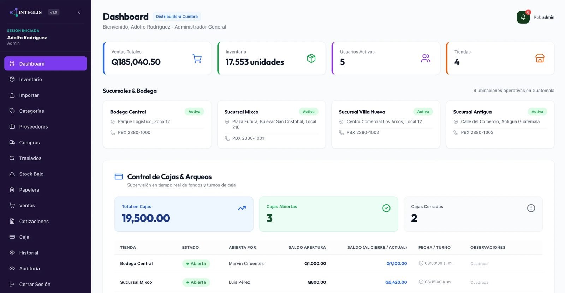Open the Sucursal Mixco card title
Image resolution: width=565 pixels, height=293 pixels.
241,112
